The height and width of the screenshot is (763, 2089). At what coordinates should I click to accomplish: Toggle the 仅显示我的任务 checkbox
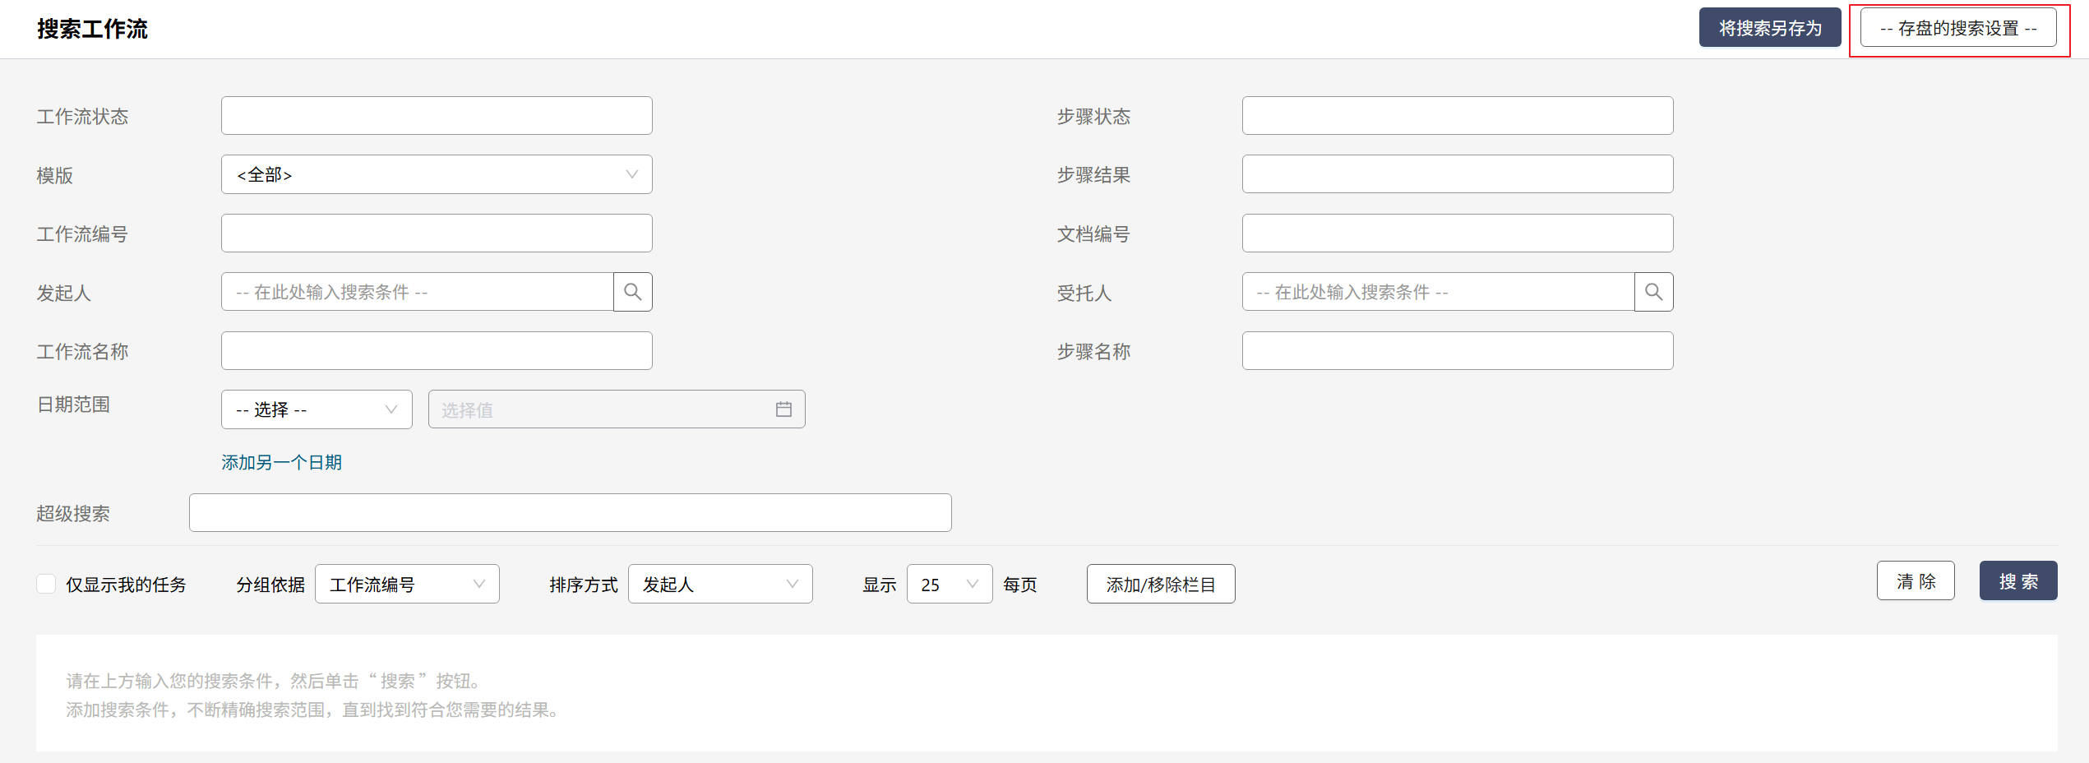tap(47, 585)
